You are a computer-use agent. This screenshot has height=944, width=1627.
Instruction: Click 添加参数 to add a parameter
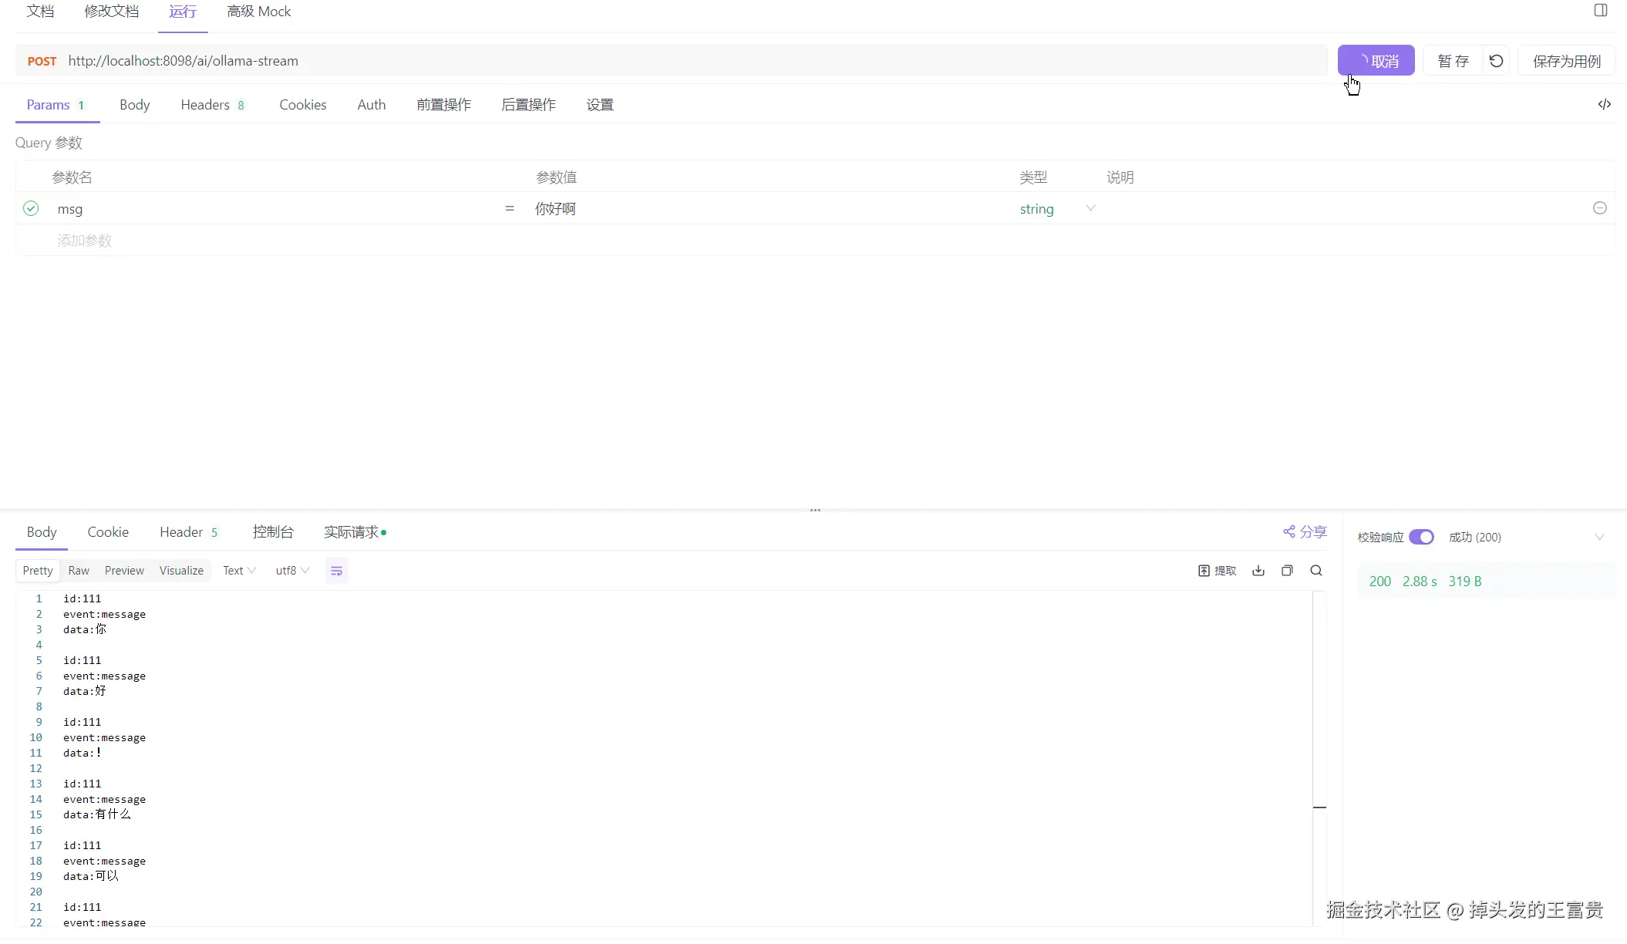[85, 240]
